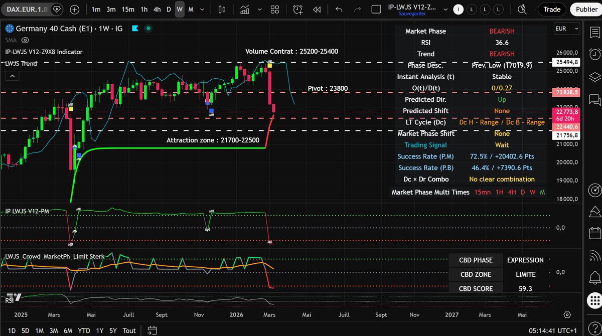
Task: Select the 6M date range
Action: tap(68, 330)
